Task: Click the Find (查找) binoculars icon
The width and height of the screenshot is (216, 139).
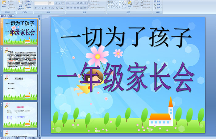Action: coord(155,1)
